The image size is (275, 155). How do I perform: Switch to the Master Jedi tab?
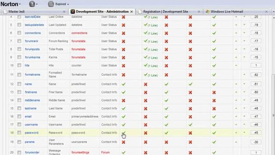[34, 12]
